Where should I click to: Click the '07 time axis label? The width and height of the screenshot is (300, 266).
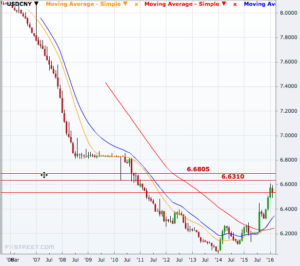[x=36, y=260]
